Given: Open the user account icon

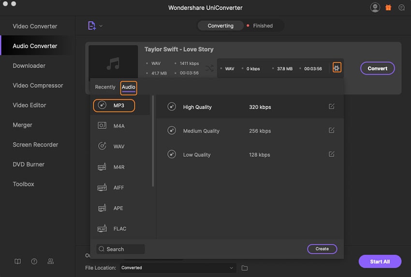Looking at the screenshot, I should pyautogui.click(x=375, y=8).
